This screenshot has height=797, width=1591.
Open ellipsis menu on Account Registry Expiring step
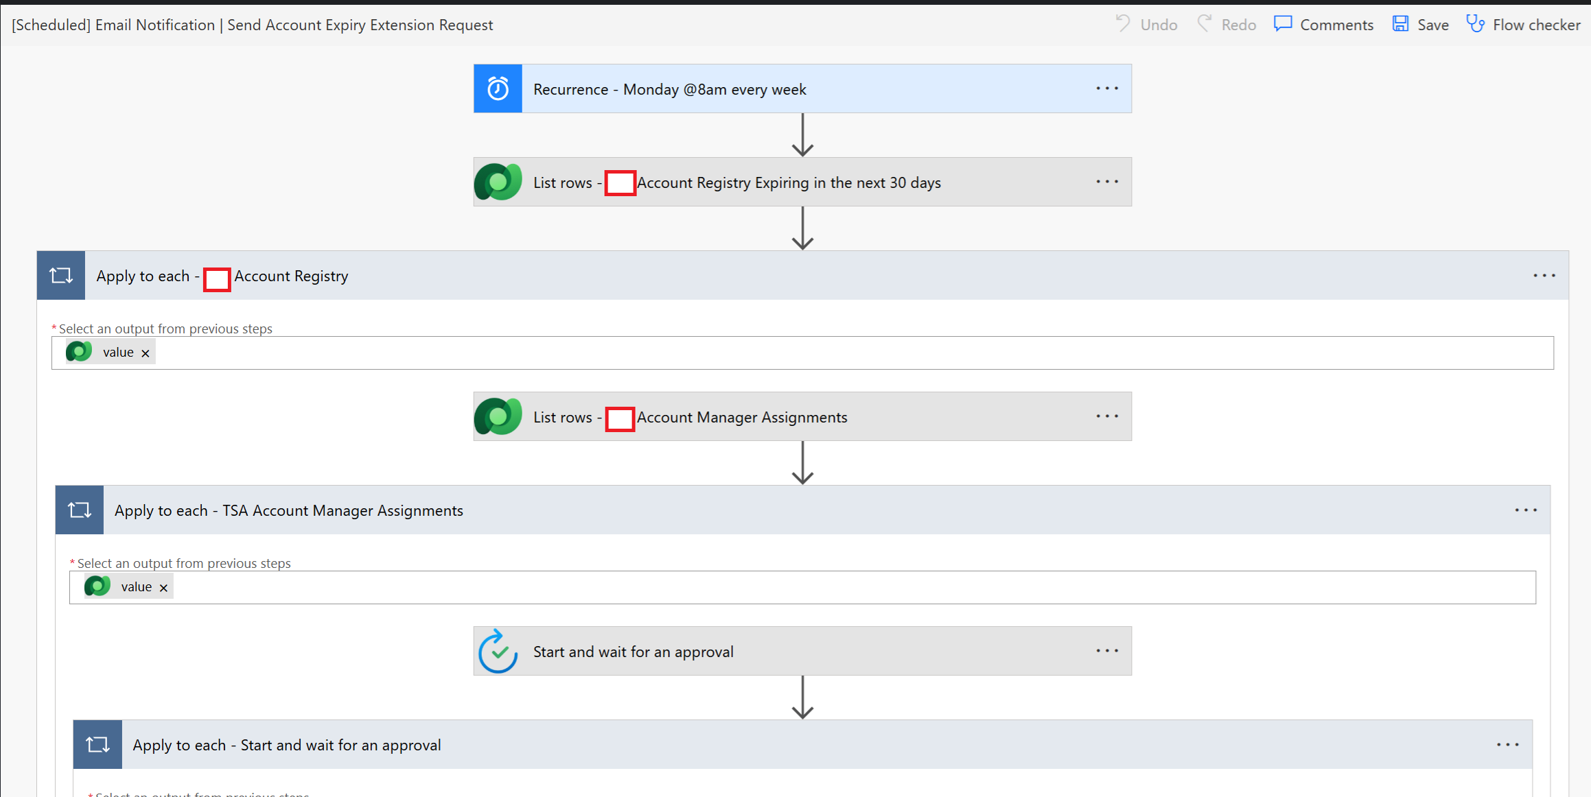[x=1106, y=182]
